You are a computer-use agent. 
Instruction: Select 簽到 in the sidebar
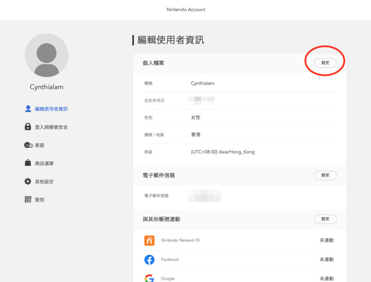[x=39, y=200]
